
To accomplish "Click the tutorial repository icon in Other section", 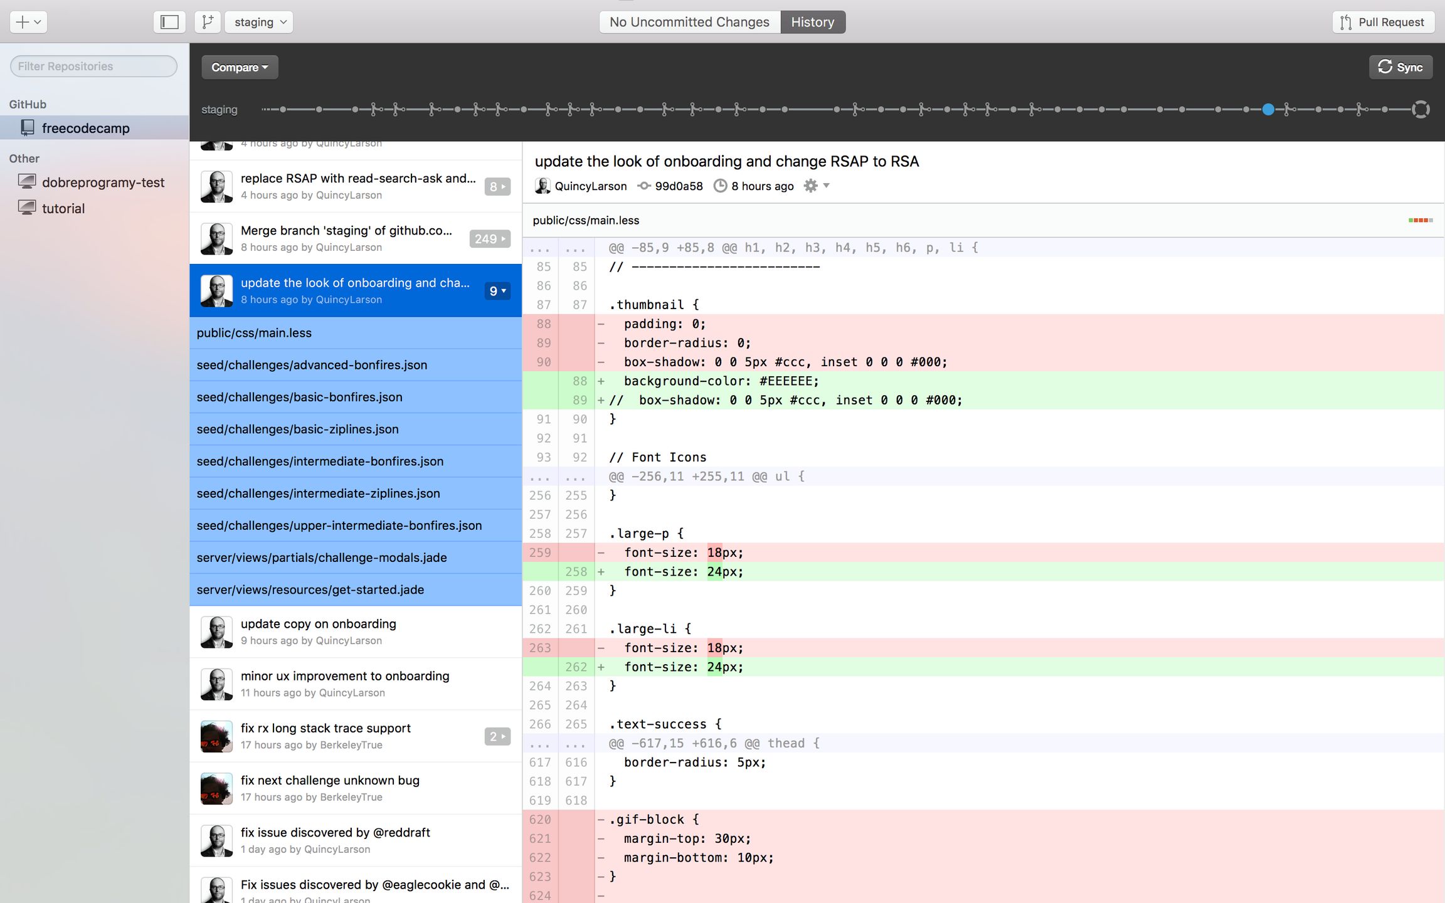I will tap(28, 208).
